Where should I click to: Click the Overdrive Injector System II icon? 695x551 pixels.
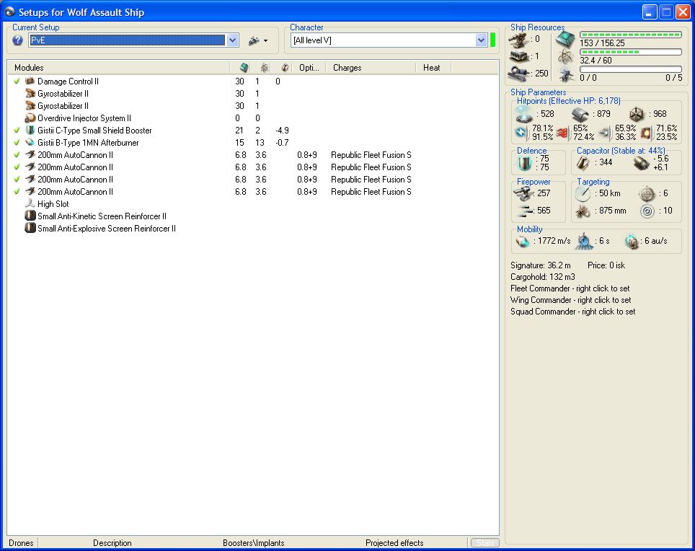point(30,118)
